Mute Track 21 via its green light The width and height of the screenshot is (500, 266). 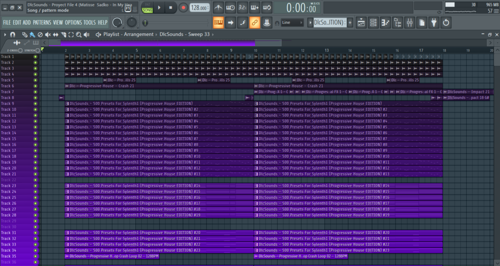[x=35, y=174]
